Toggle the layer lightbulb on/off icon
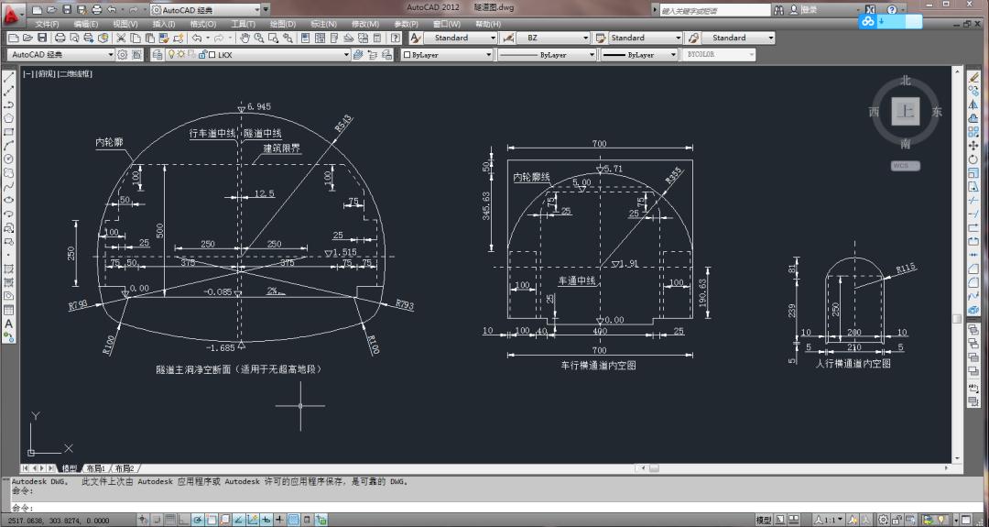Screen dimensions: 989x527 [x=170, y=55]
